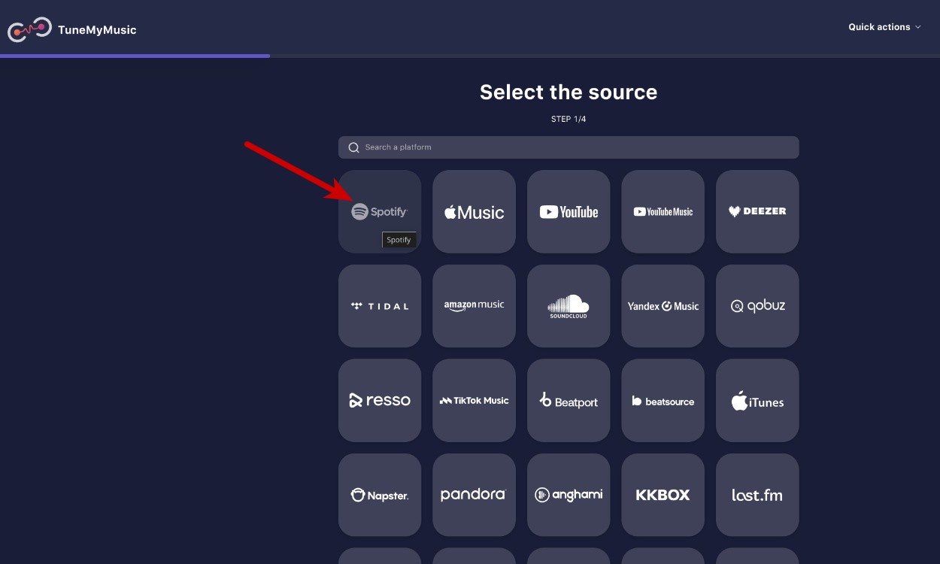Open the Quick actions dropdown
Screen dimensions: 940x564
click(x=884, y=26)
